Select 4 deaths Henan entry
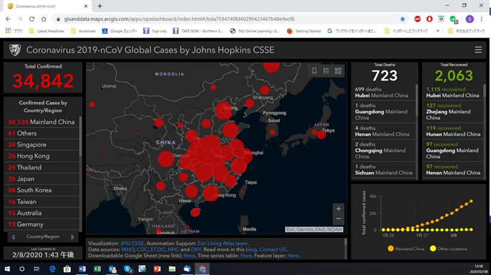The width and height of the screenshot is (491, 275). click(x=384, y=131)
